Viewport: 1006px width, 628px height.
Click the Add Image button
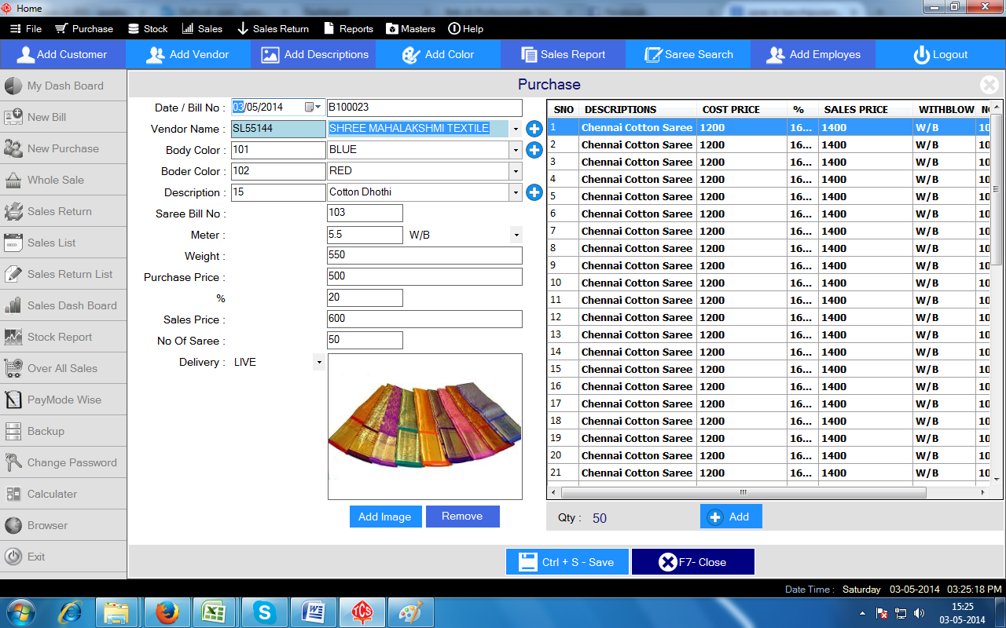click(x=384, y=517)
